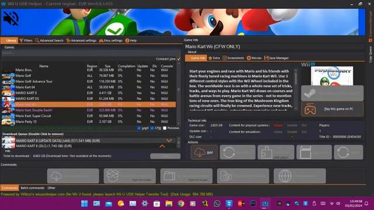
Task: Switch to the Batch commands tab
Action: pyautogui.click(x=33, y=188)
